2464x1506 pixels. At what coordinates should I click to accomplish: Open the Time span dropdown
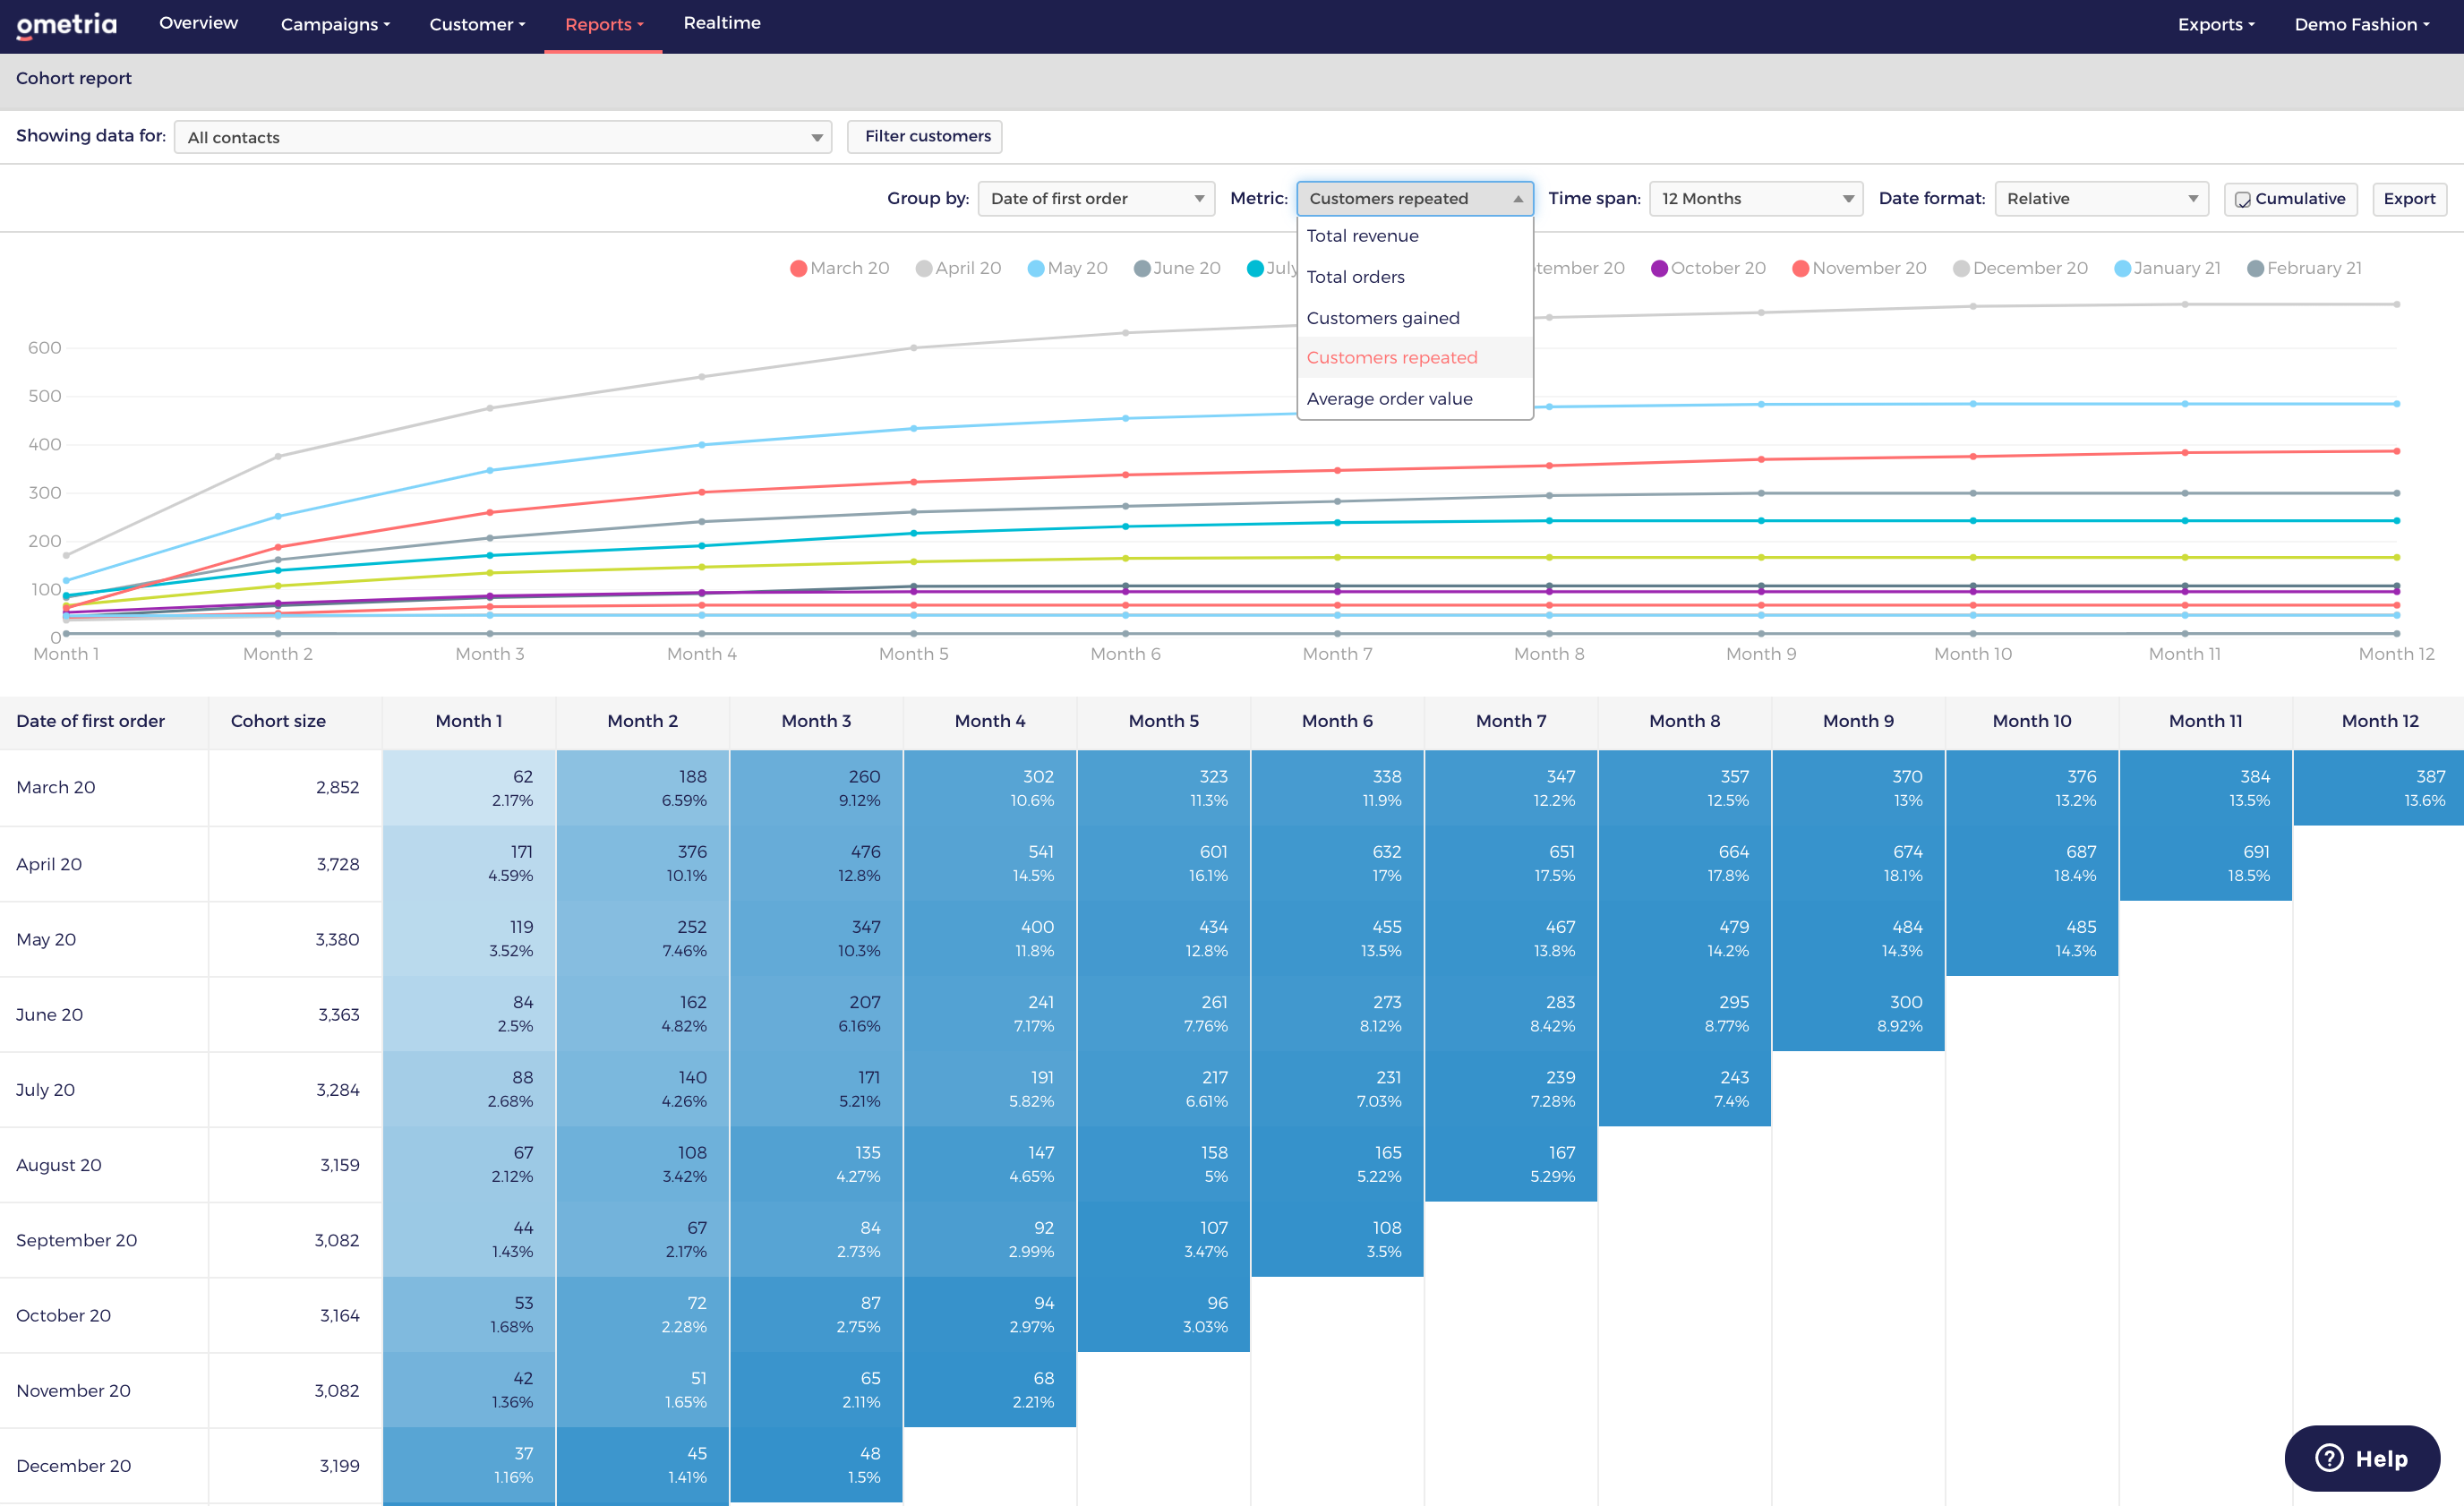click(1755, 198)
